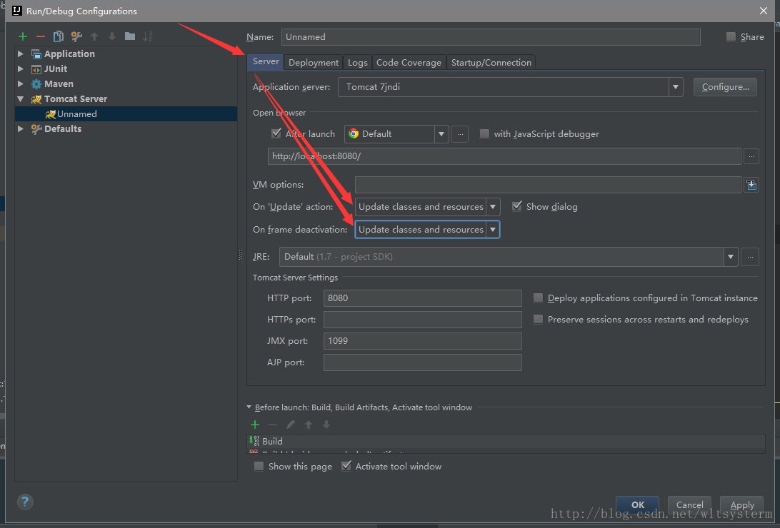Select Unnamed Tomcat configuration
Screen dimensions: 780x528
126,113
